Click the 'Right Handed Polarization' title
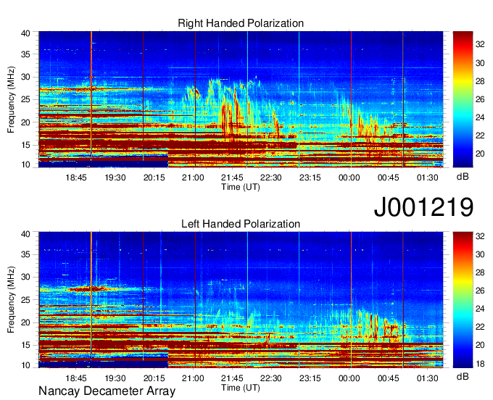 click(241, 23)
